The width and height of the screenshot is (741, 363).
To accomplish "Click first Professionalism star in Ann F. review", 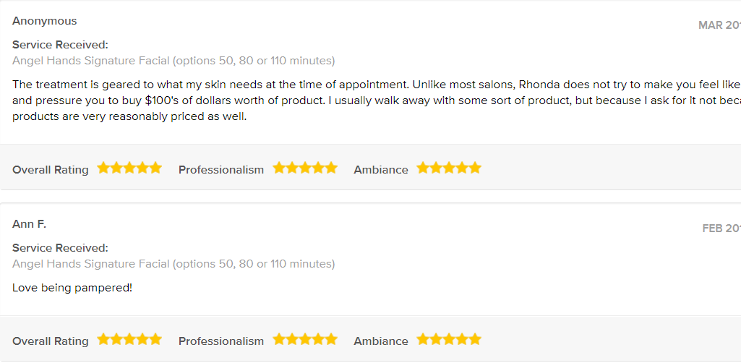I will tap(279, 339).
